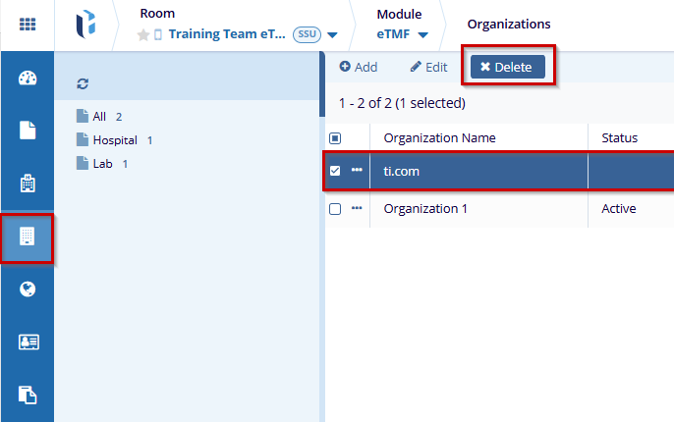Click the Add organization button

point(359,67)
